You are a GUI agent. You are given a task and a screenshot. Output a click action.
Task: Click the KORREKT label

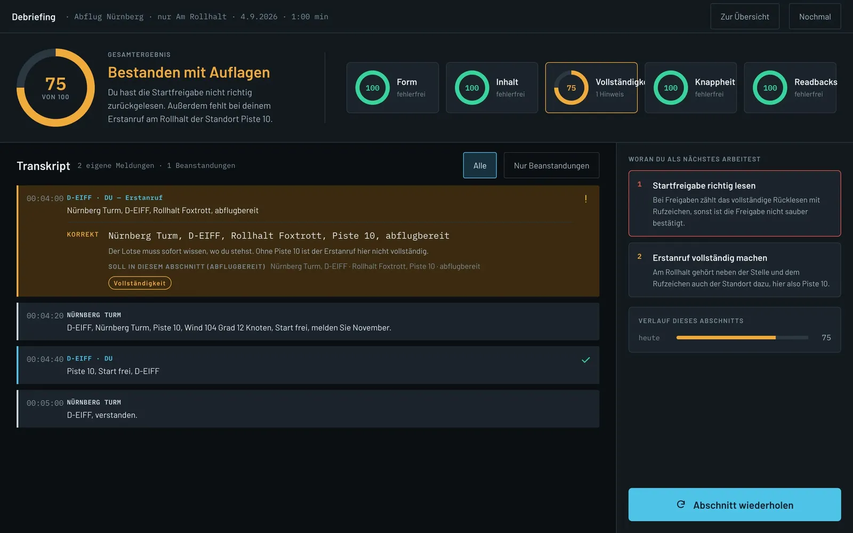83,235
